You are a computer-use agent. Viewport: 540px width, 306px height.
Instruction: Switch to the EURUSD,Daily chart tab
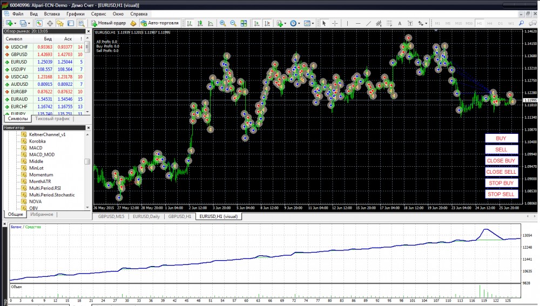(146, 216)
